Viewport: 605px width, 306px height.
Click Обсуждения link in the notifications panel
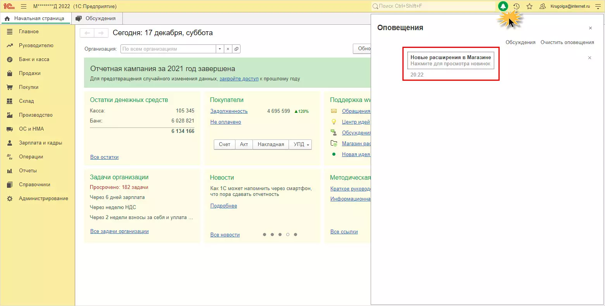click(x=521, y=42)
